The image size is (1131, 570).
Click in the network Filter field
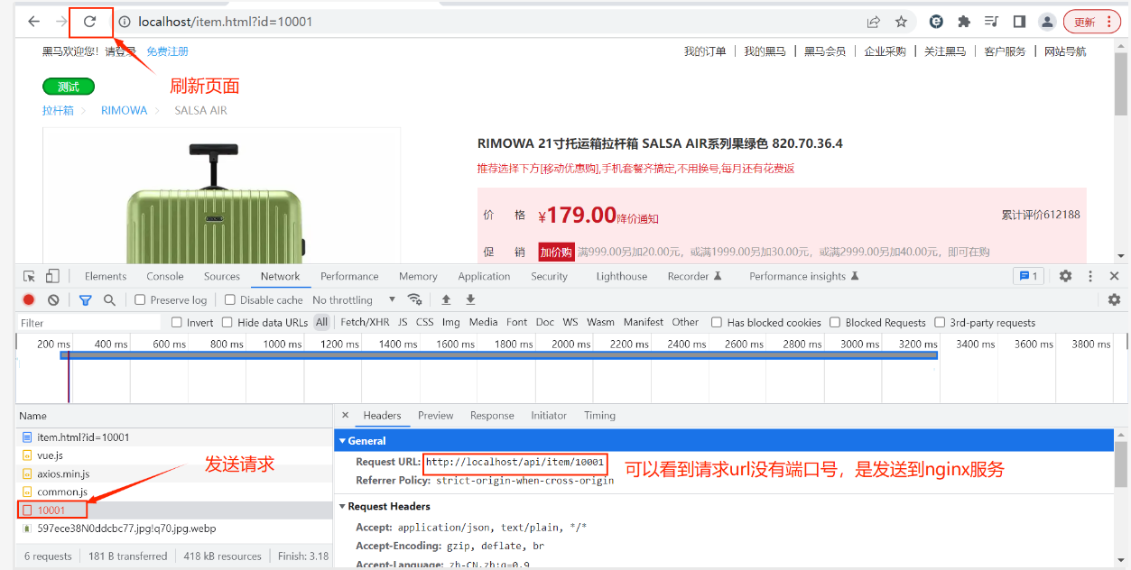point(88,322)
